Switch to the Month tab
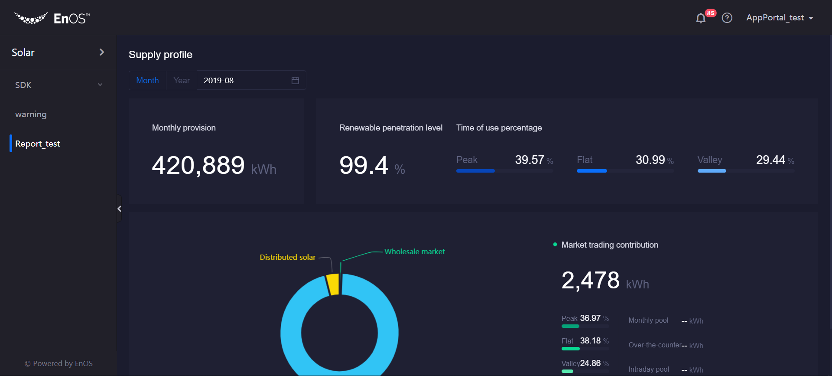 coord(147,80)
